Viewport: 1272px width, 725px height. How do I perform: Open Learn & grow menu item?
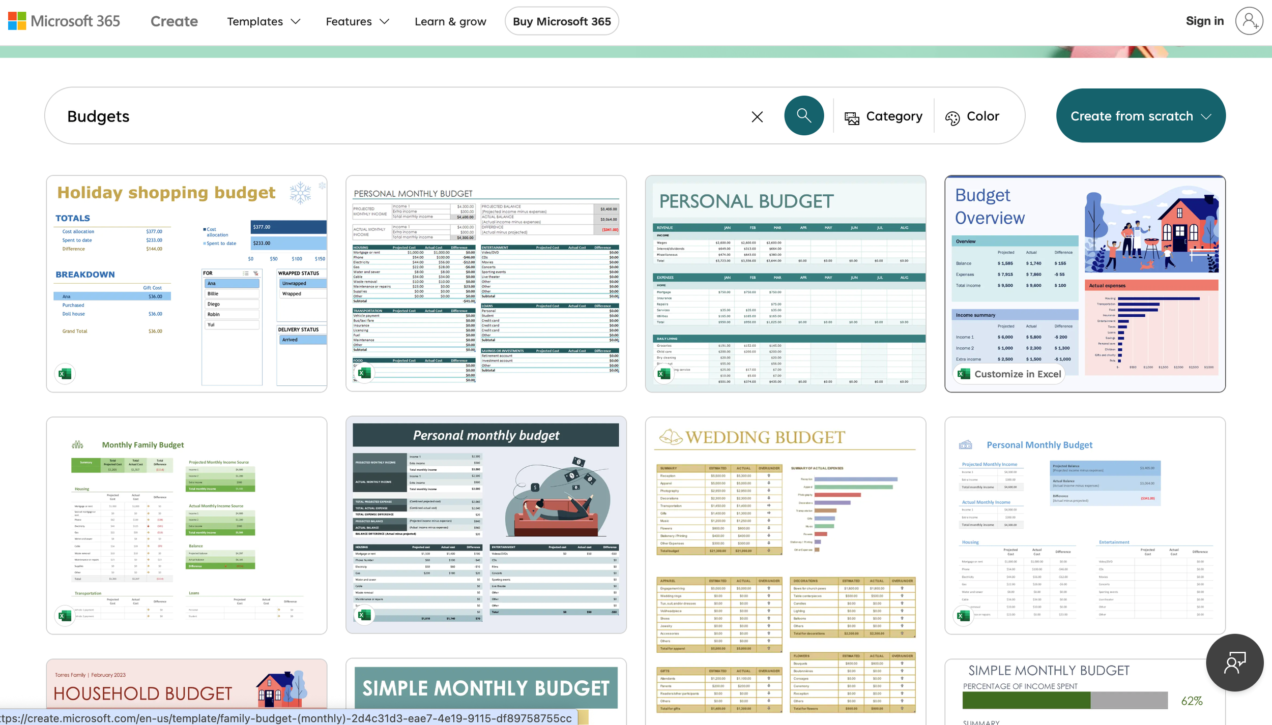[450, 21]
